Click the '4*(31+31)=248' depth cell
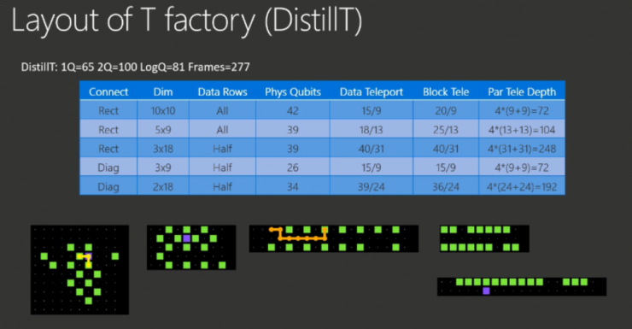Image resolution: width=632 pixels, height=329 pixels. tap(522, 149)
